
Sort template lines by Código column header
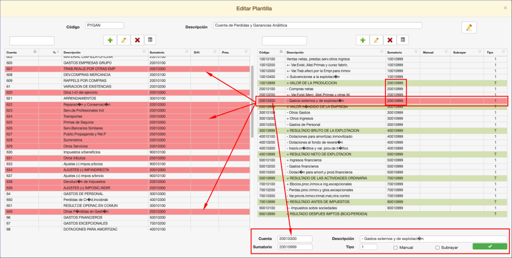(x=270, y=52)
